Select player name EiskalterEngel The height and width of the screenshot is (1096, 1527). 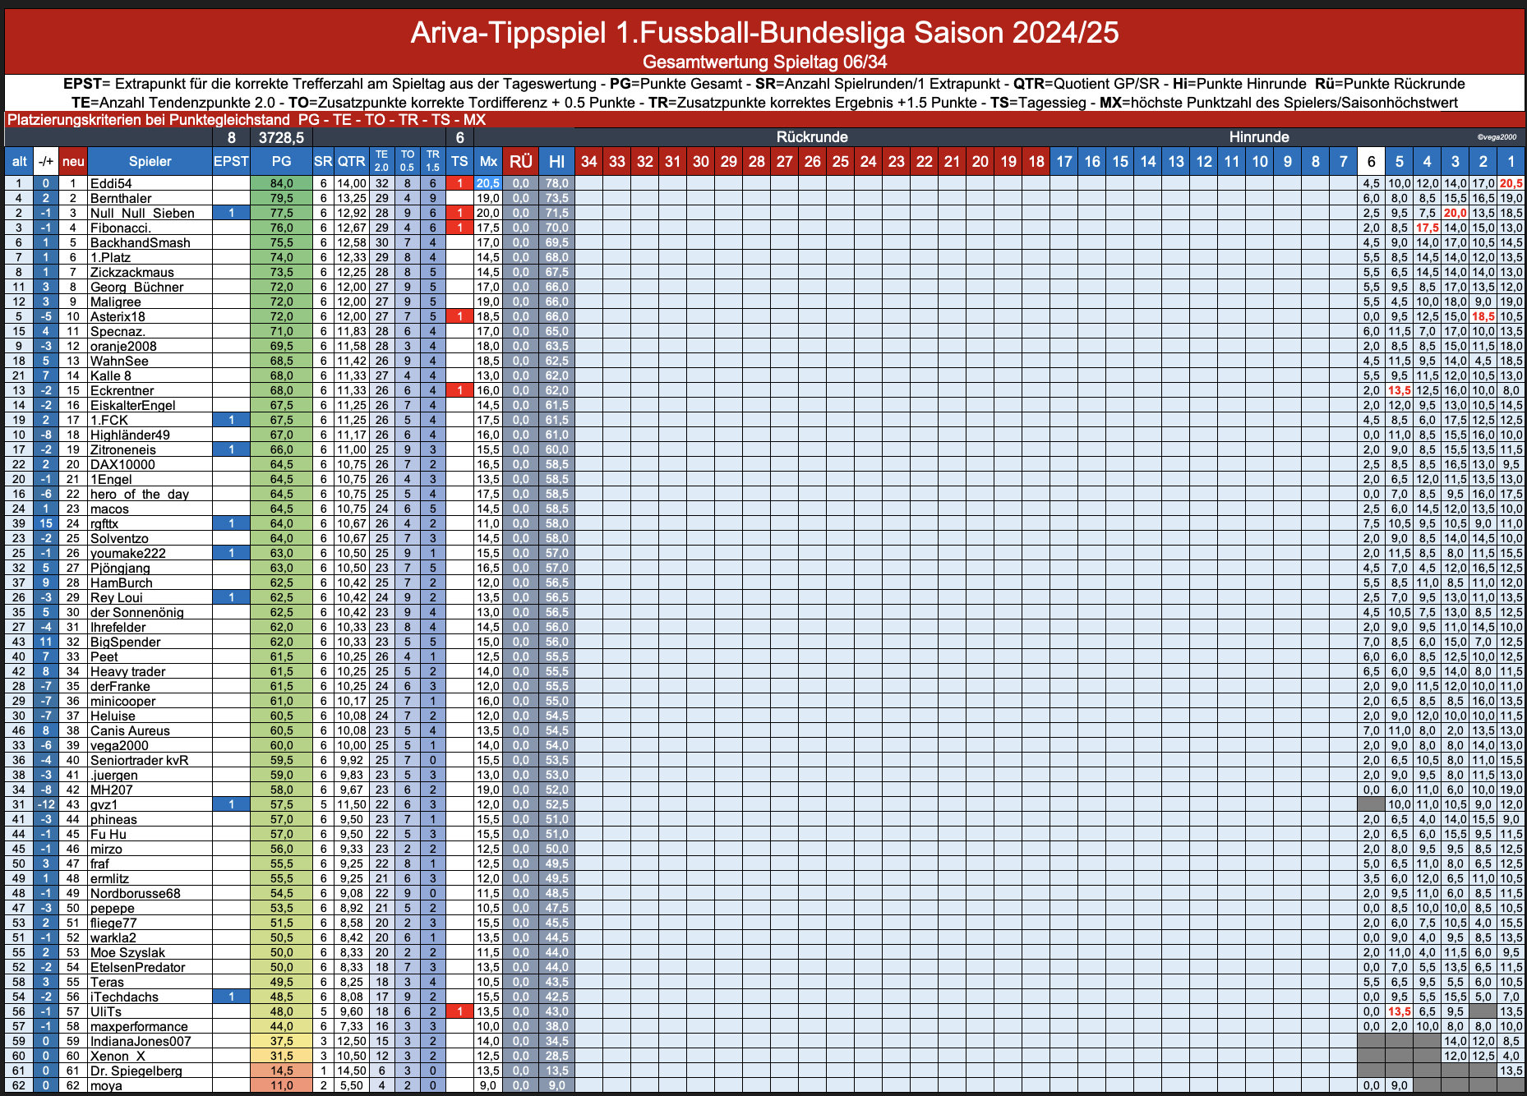pos(132,405)
